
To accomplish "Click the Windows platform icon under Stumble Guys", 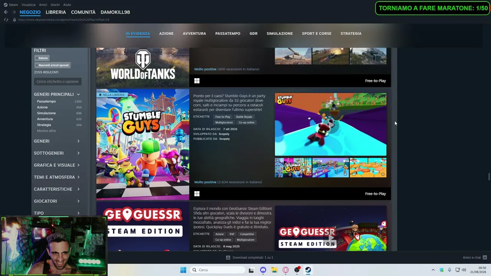I will click(x=197, y=194).
